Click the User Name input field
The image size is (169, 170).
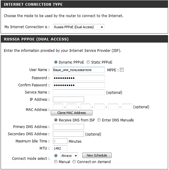coord(79,70)
